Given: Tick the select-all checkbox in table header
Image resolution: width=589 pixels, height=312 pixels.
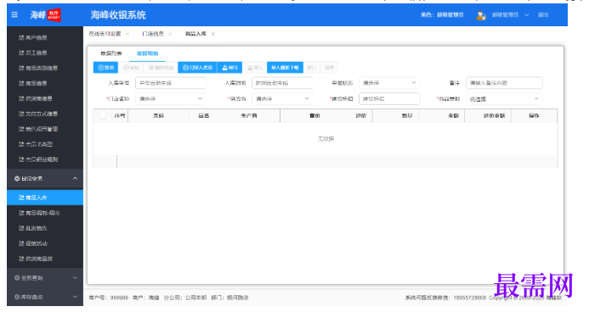Looking at the screenshot, I should pyautogui.click(x=103, y=116).
